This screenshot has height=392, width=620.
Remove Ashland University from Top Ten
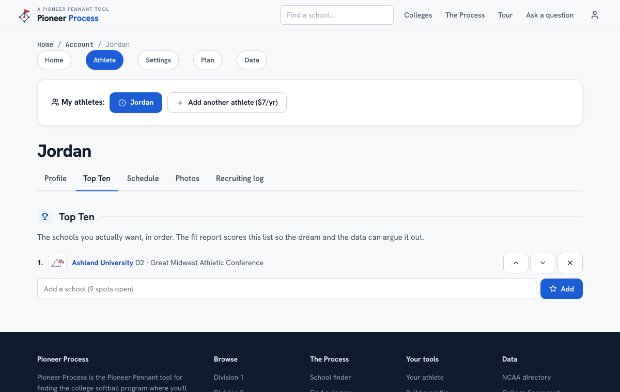pos(570,263)
